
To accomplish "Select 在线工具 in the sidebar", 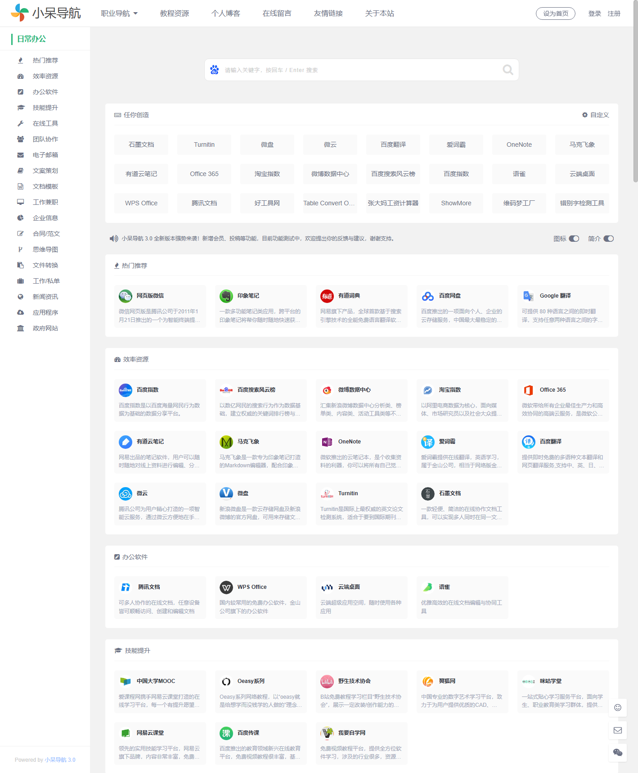I will [45, 123].
